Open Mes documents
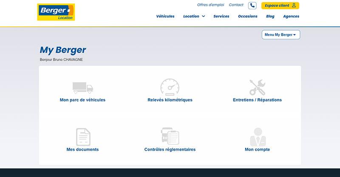Image resolution: width=340 pixels, height=177 pixels. click(x=82, y=149)
